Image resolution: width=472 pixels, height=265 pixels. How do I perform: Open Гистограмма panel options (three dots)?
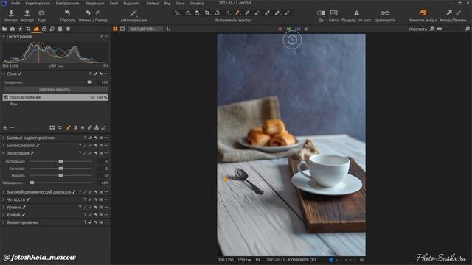[x=106, y=36]
